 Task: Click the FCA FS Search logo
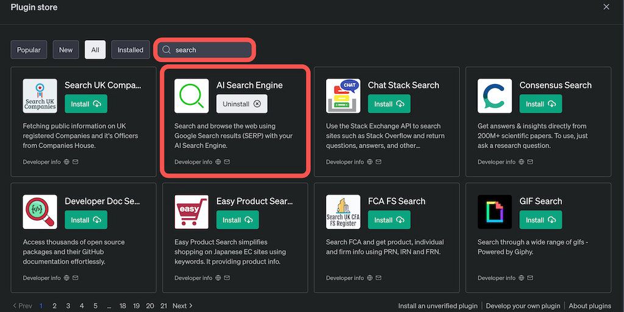343,211
